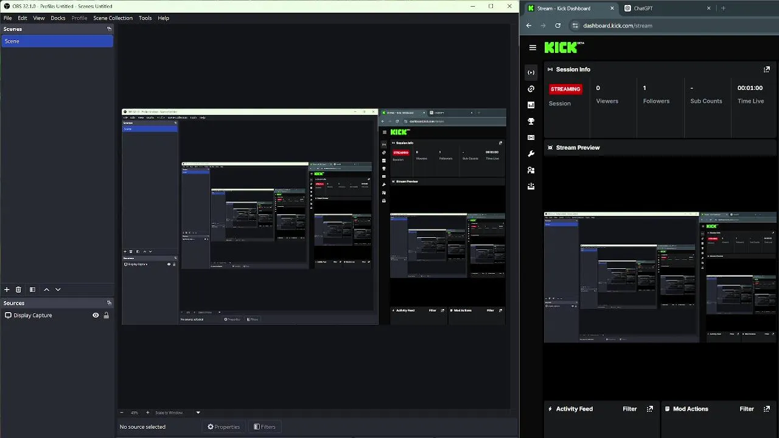Move scene up with up arrow

(x=46, y=290)
